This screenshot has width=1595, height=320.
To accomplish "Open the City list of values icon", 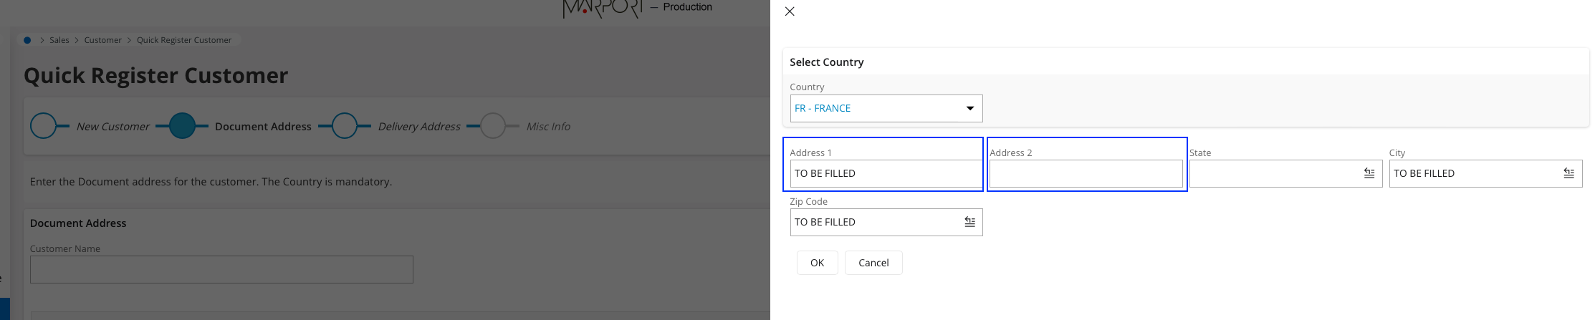I will coord(1568,173).
